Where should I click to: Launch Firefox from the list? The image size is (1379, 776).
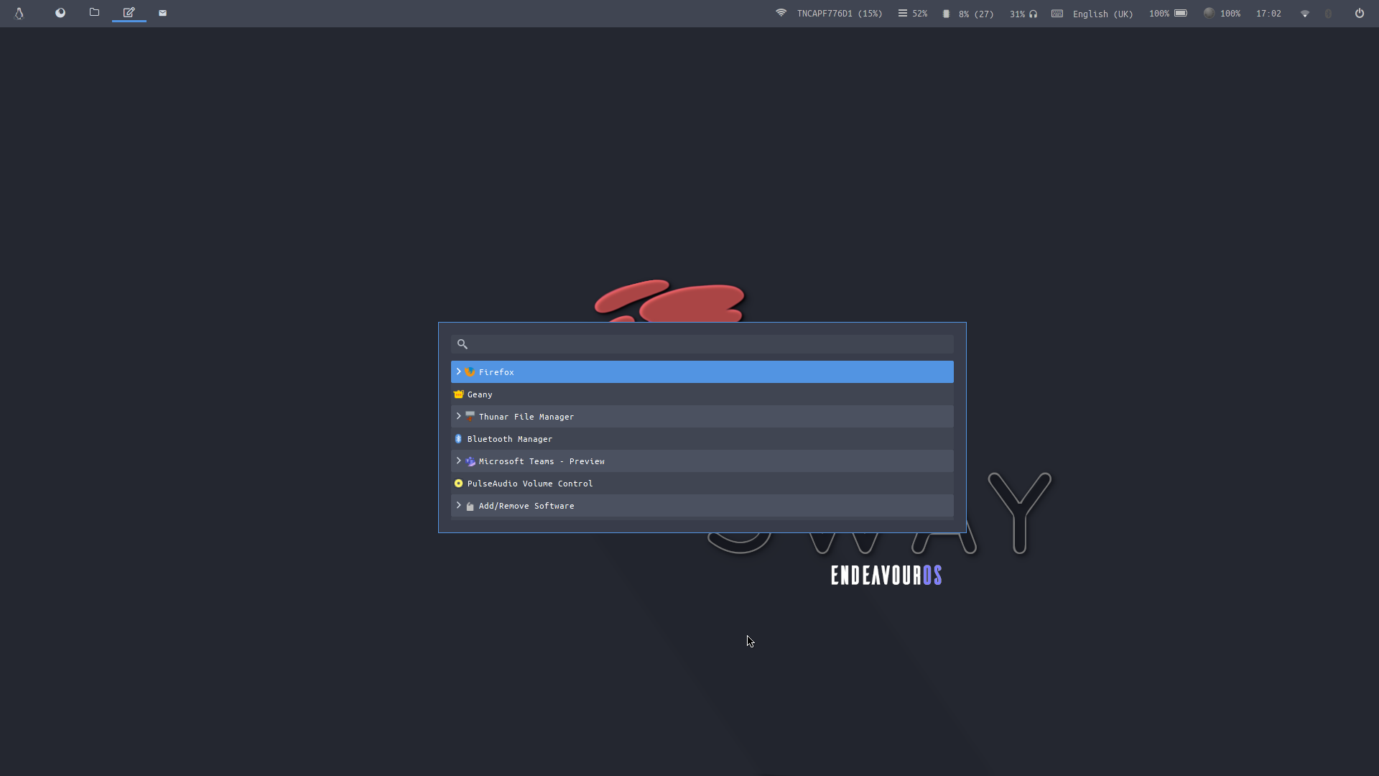click(x=702, y=372)
